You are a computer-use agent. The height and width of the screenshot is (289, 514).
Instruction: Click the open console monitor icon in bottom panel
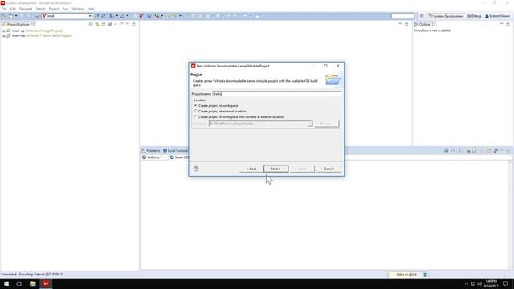tap(447, 151)
